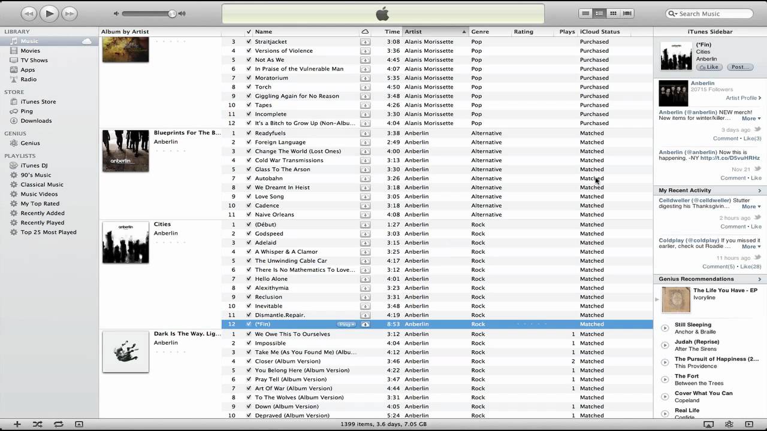This screenshot has height=431, width=767.
Task: Expand More on Celldweller post
Action: [x=751, y=207]
